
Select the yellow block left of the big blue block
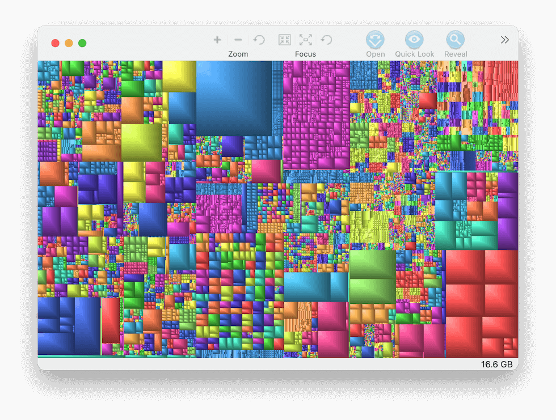(179, 76)
